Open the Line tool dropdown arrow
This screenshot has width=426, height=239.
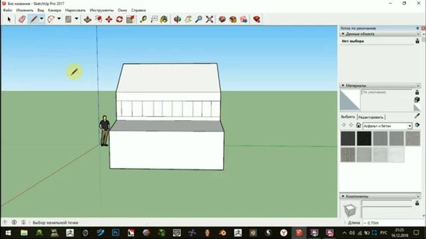tap(41, 19)
